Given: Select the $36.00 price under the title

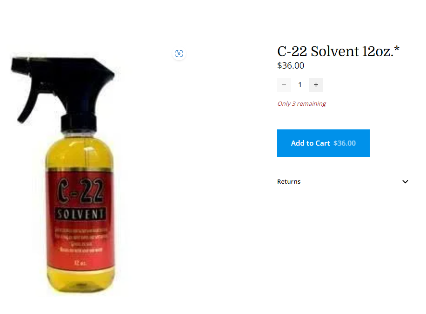Looking at the screenshot, I should click(291, 65).
